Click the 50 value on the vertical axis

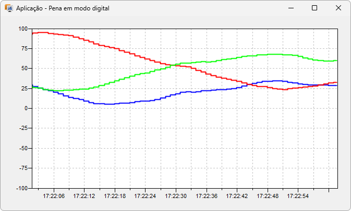point(23,69)
